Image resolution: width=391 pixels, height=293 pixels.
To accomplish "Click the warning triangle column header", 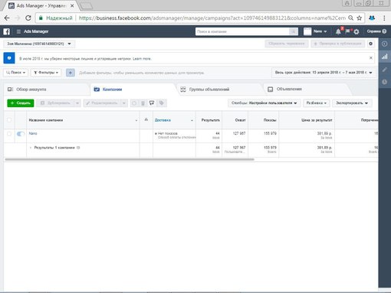I will click(146, 119).
